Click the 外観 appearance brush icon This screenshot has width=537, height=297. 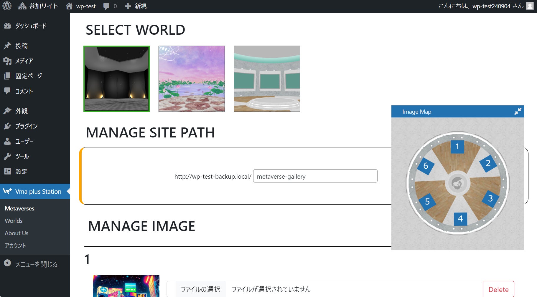click(x=7, y=111)
